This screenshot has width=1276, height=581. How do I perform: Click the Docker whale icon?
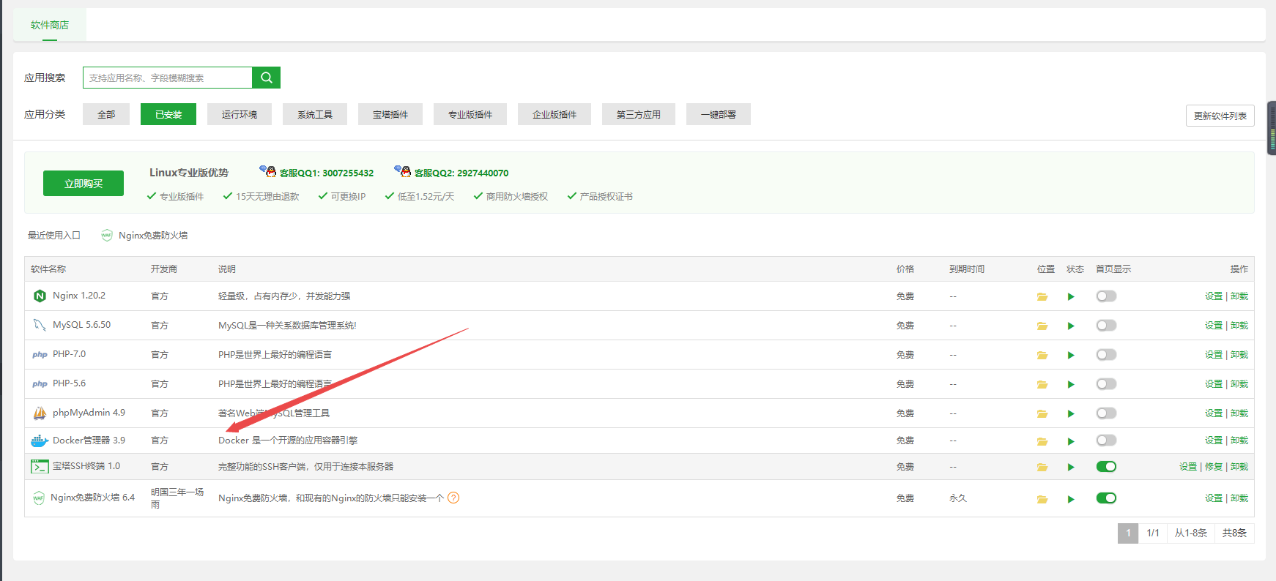(40, 441)
